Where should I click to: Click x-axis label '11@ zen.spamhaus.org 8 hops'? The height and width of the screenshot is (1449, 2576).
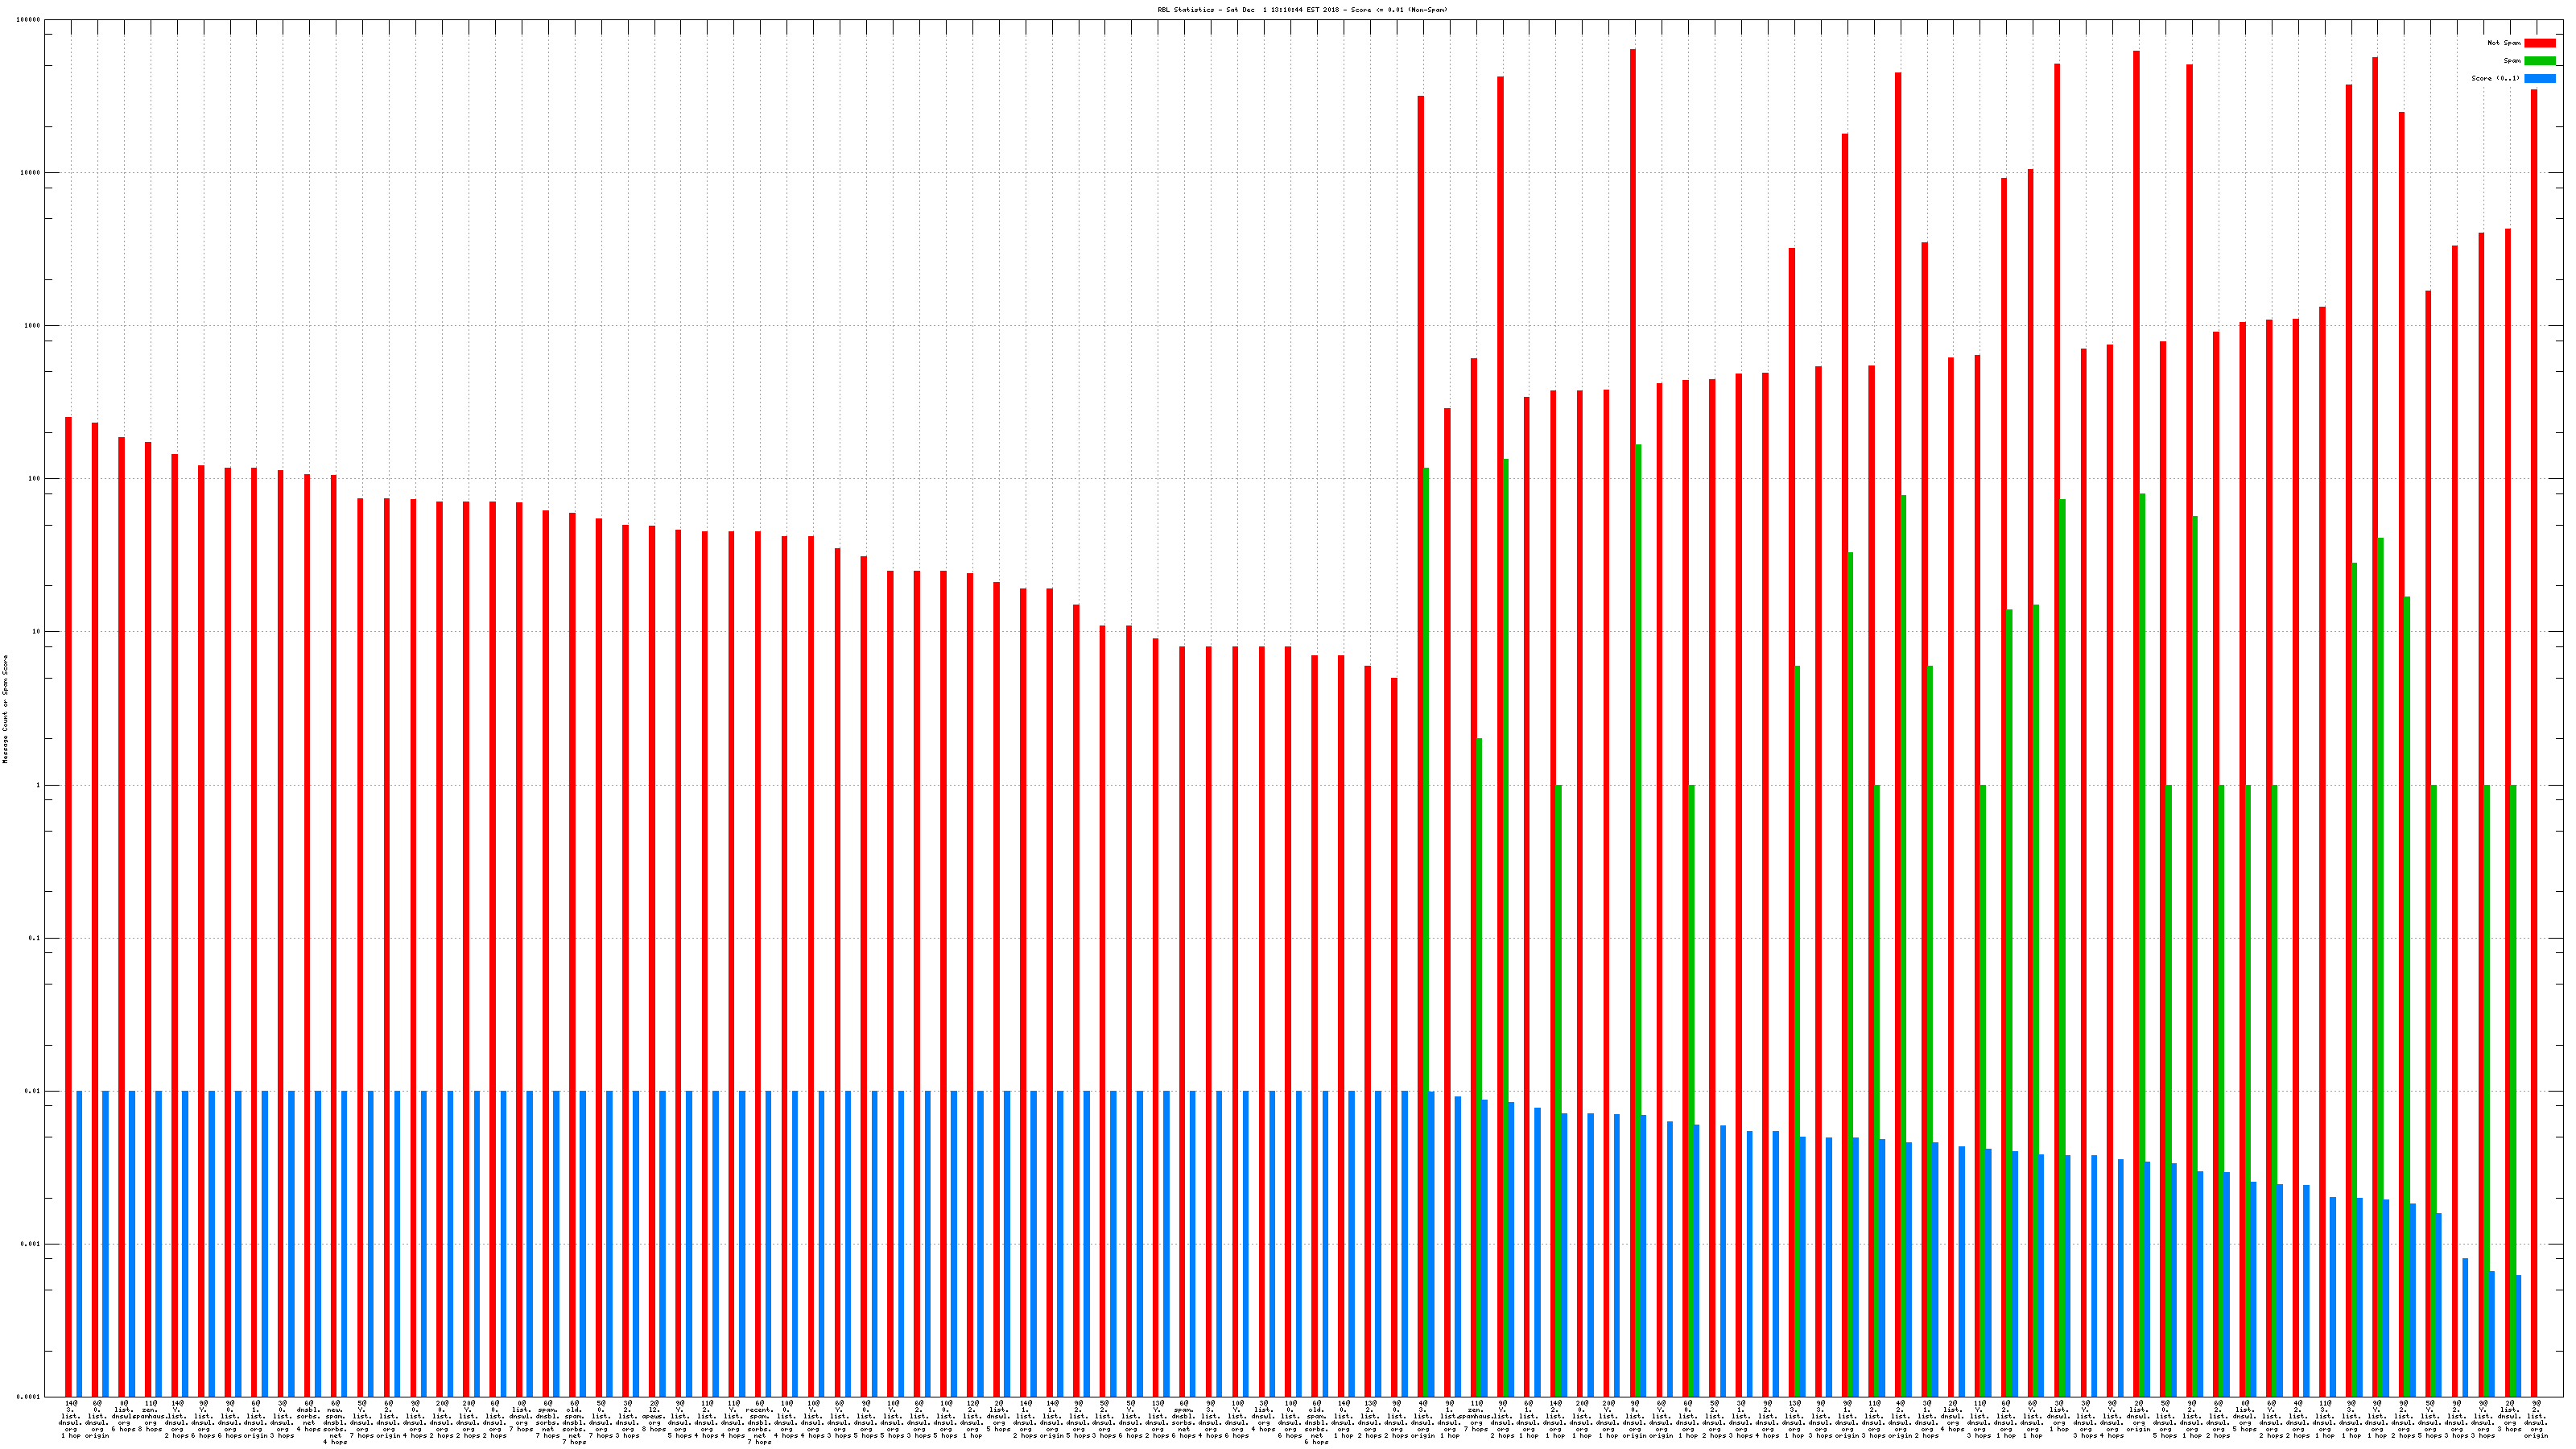151,1417
